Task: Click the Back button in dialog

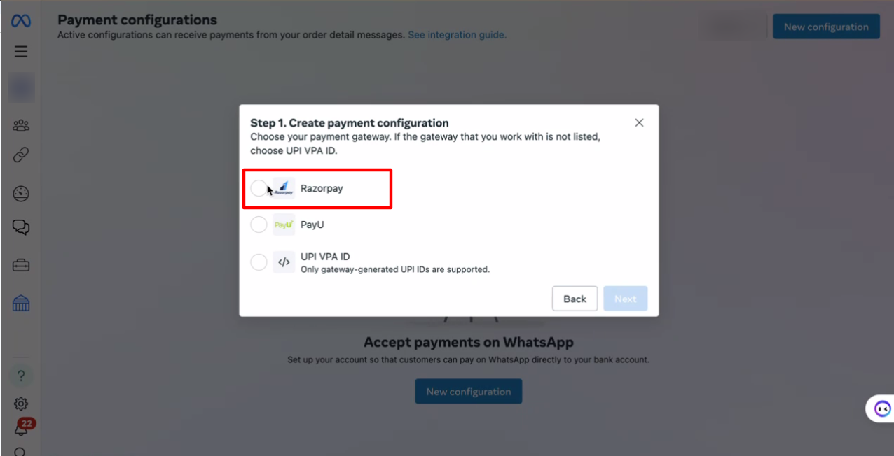Action: coord(575,299)
